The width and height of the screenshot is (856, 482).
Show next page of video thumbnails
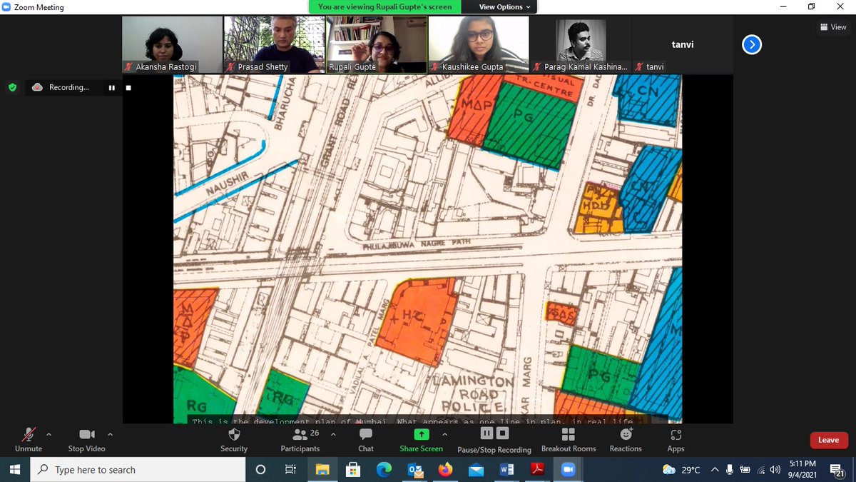click(751, 45)
